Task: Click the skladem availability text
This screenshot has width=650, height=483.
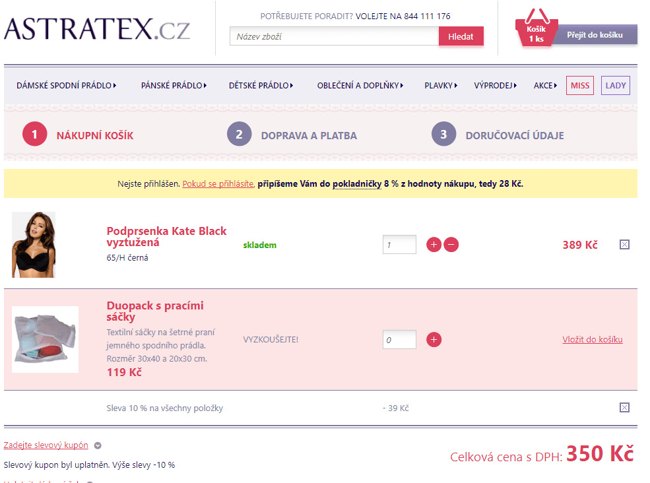Action: (x=259, y=245)
